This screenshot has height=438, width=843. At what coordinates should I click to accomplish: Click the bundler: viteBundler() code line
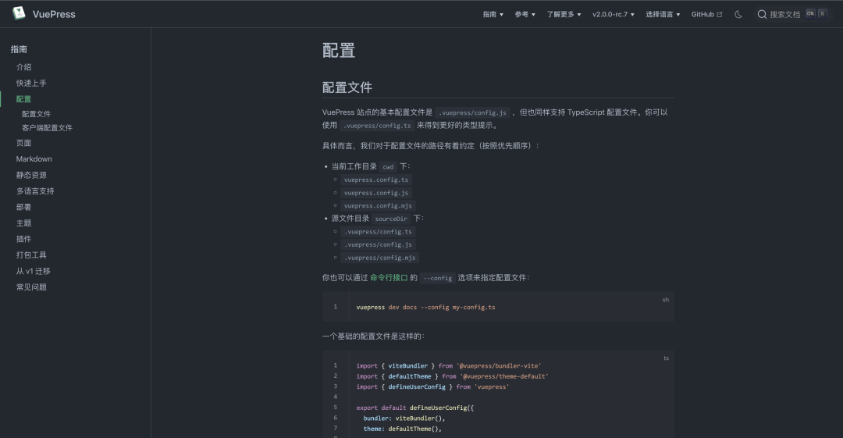tap(404, 418)
